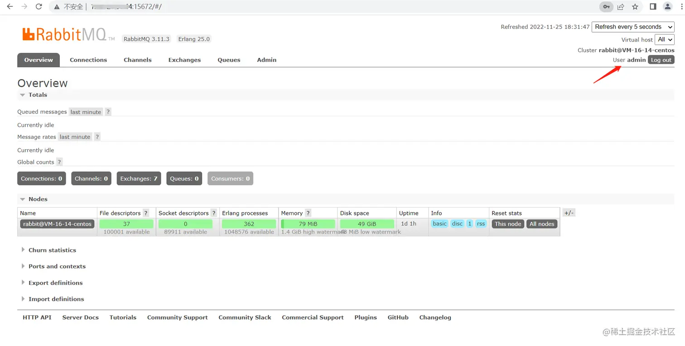685x346 pixels.
Task: Show help for Memory column
Action: (x=308, y=213)
